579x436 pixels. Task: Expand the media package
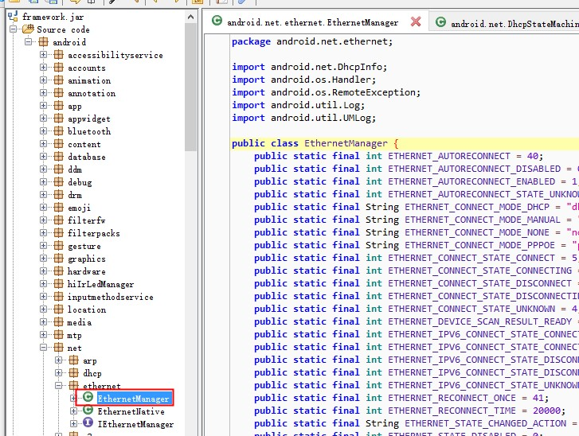[x=43, y=321]
